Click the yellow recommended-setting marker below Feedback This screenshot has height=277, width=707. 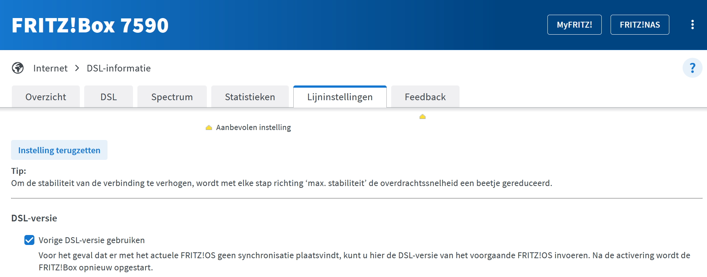[423, 117]
